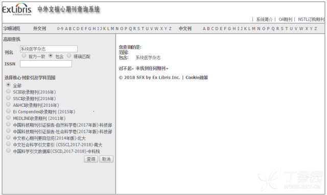This screenshot has height=195, width=327.
Task: Click into the ISSN input field
Action: pyautogui.click(x=46, y=64)
